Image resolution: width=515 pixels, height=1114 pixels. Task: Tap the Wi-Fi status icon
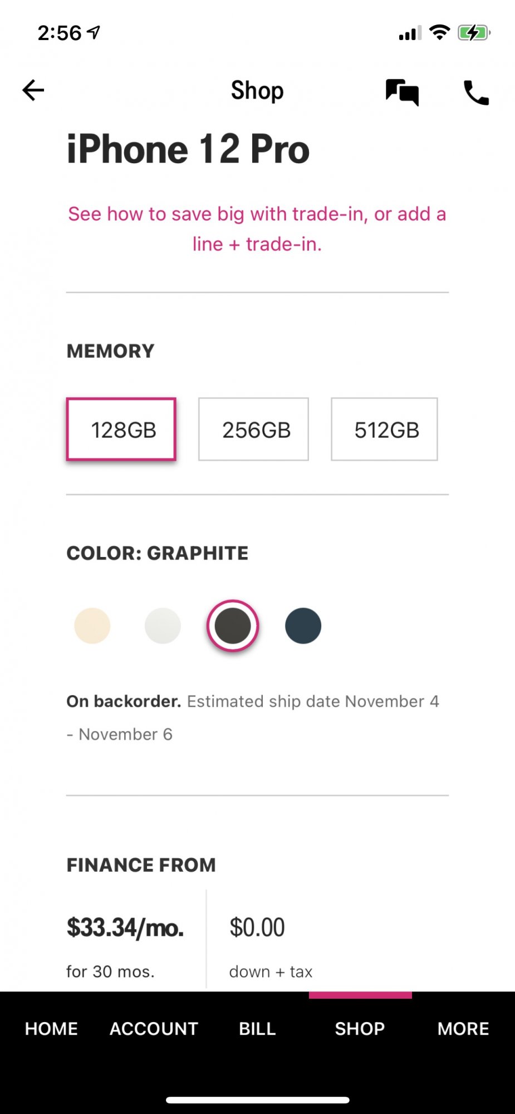[440, 33]
